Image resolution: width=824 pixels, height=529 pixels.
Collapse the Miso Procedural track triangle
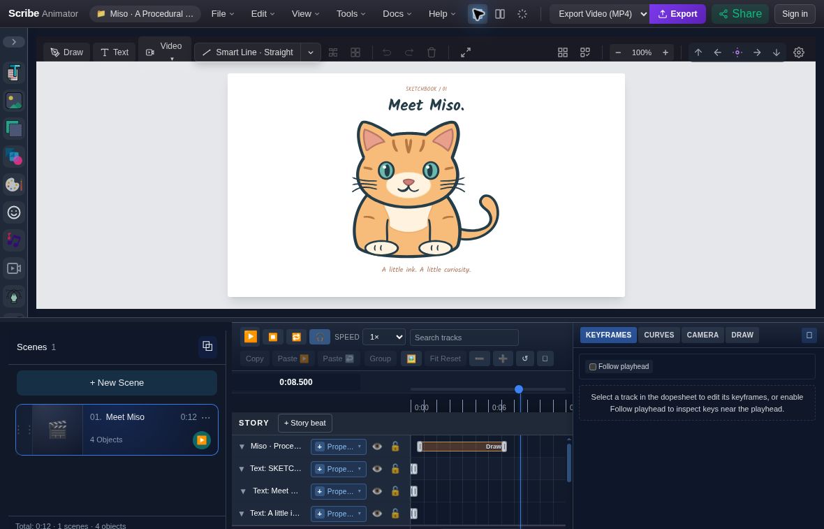tap(242, 447)
